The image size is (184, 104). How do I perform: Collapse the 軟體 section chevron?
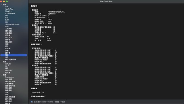(x=1, y=75)
